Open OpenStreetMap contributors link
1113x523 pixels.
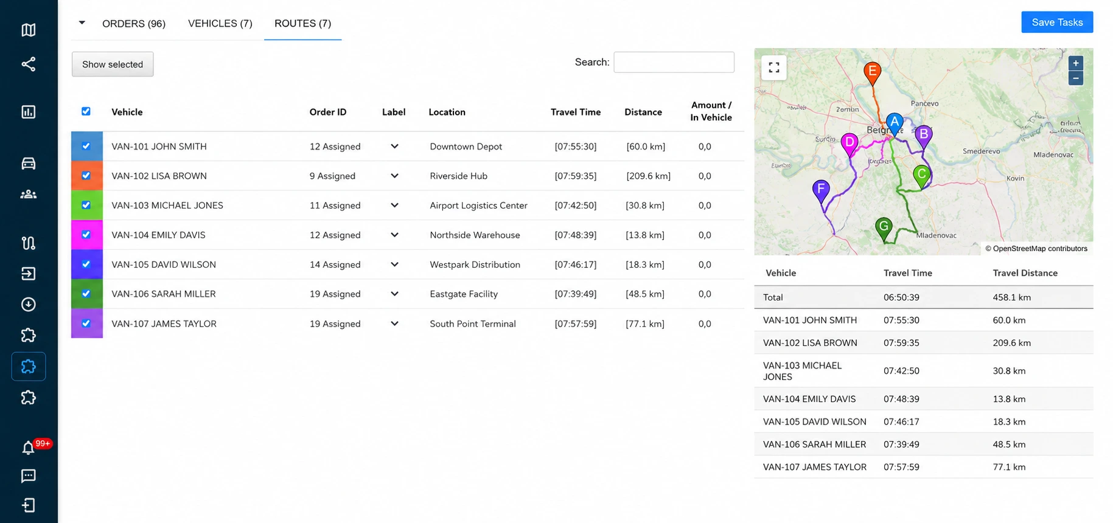click(1039, 248)
